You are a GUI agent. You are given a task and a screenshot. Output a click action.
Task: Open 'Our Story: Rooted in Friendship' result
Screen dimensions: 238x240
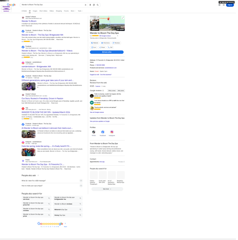(42, 98)
